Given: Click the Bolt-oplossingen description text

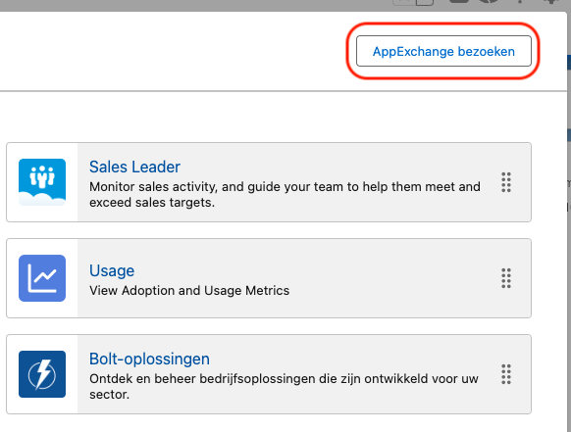Looking at the screenshot, I should coord(284,387).
